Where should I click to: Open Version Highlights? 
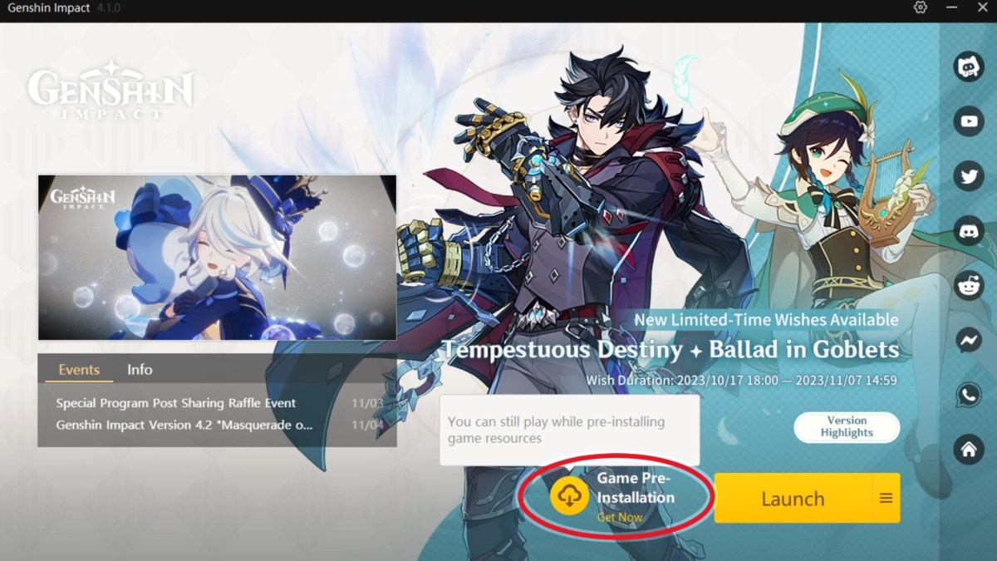point(847,427)
